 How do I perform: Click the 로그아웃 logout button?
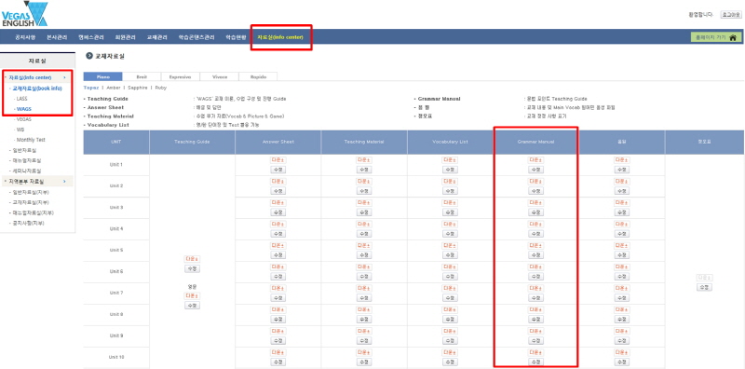point(730,15)
